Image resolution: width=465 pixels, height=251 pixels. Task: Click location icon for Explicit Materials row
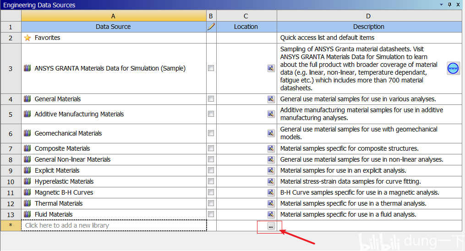click(271, 170)
